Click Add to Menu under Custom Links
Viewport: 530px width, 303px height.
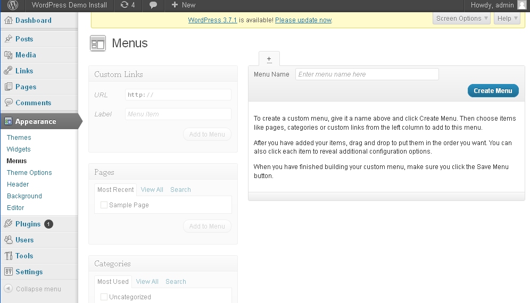click(x=207, y=134)
